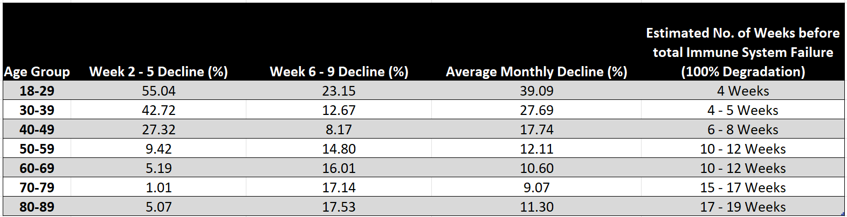The image size is (847, 217).
Task: Select the 70-79 age group cell
Action: click(x=37, y=187)
